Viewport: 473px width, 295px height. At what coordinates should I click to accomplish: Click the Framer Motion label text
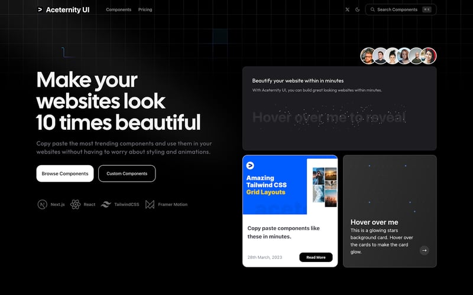173,204
